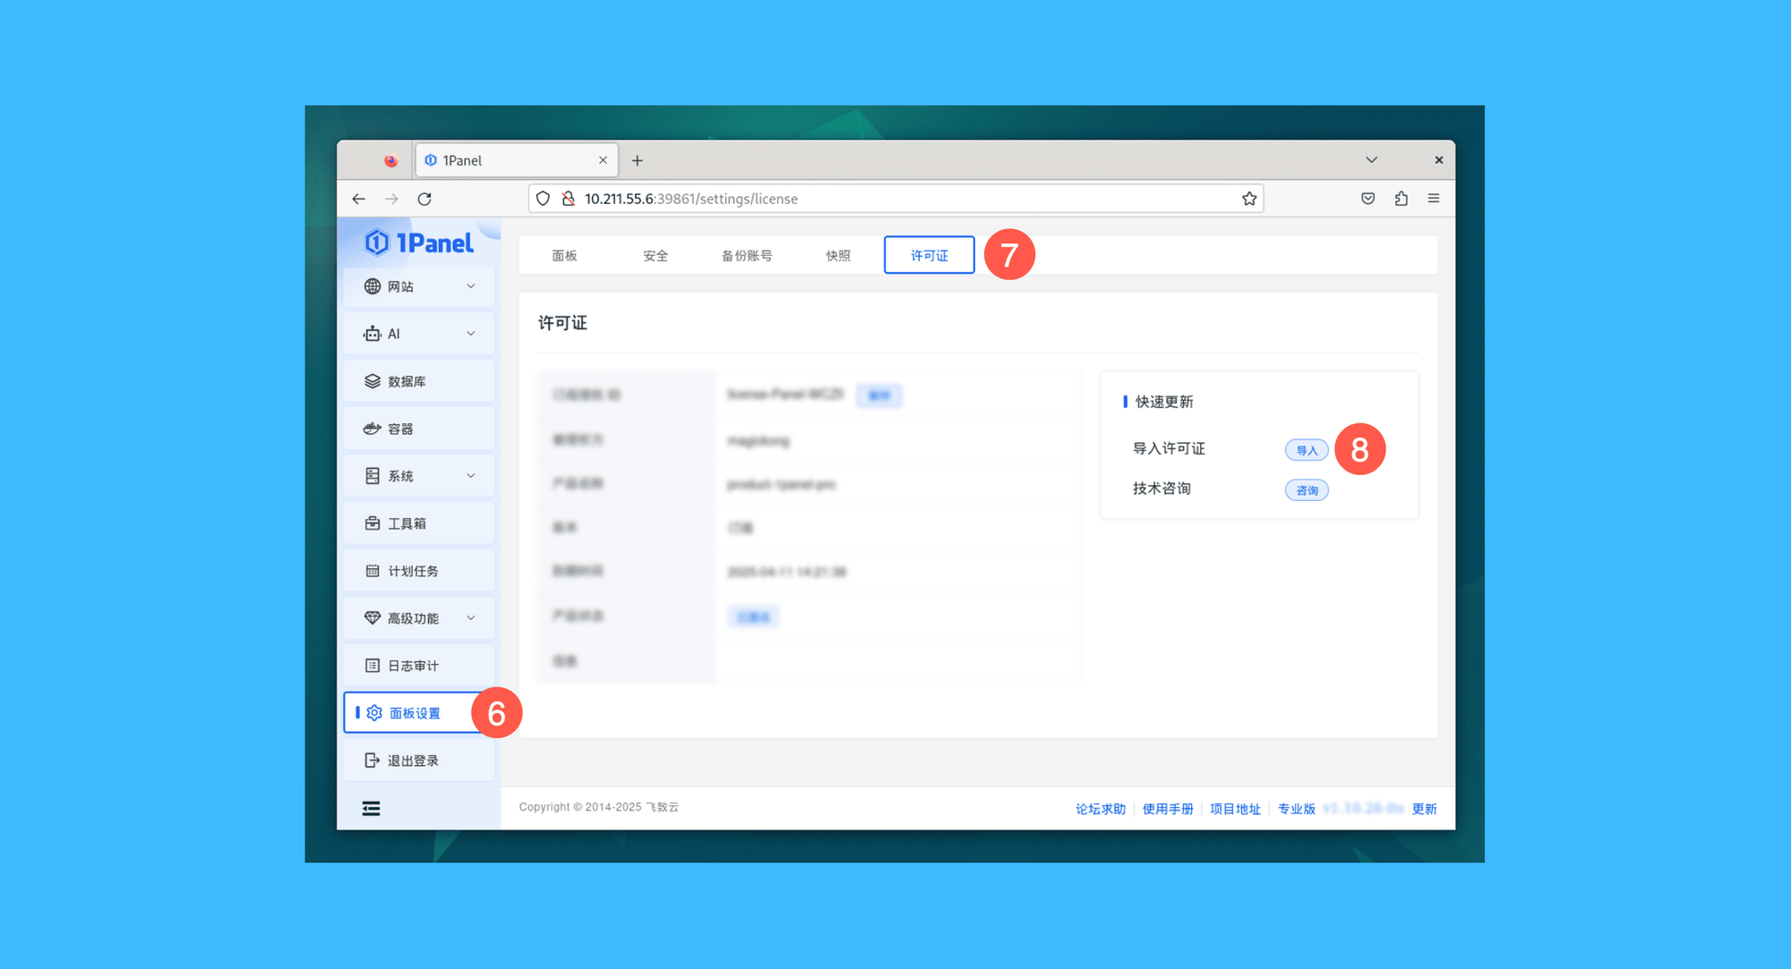Open Pocket save icon in toolbar
The width and height of the screenshot is (1791, 969).
pos(1367,199)
